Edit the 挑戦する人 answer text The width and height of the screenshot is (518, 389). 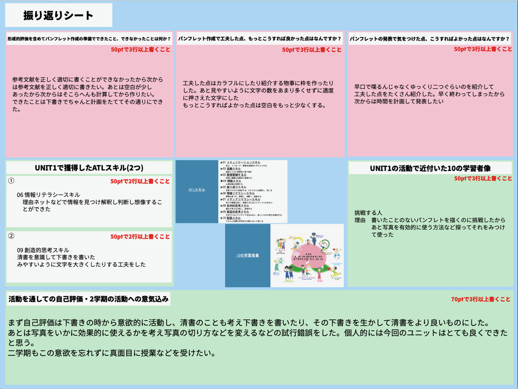click(x=430, y=223)
